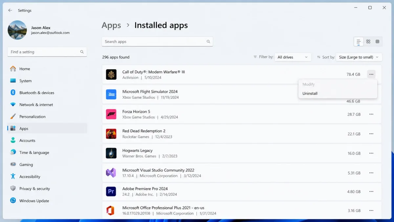Viewport: 394px width, 222px height.
Task: Open the Filter by All drives dropdown
Action: [x=293, y=57]
